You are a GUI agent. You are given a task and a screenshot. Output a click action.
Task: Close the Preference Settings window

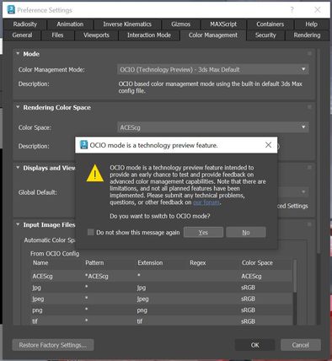318,10
